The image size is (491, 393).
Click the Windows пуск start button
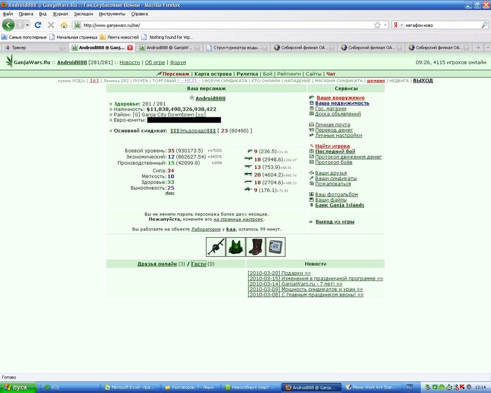pos(18,387)
